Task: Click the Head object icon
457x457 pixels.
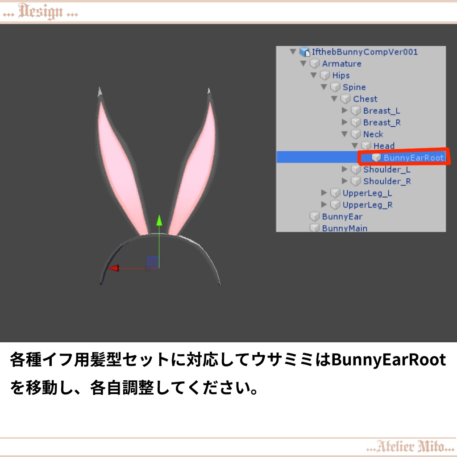Action: 366,146
